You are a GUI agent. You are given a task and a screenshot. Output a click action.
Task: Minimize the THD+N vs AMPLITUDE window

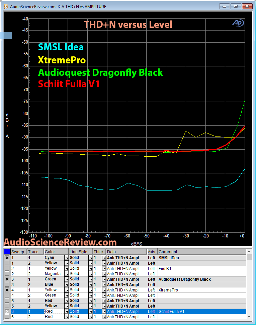(224, 6)
